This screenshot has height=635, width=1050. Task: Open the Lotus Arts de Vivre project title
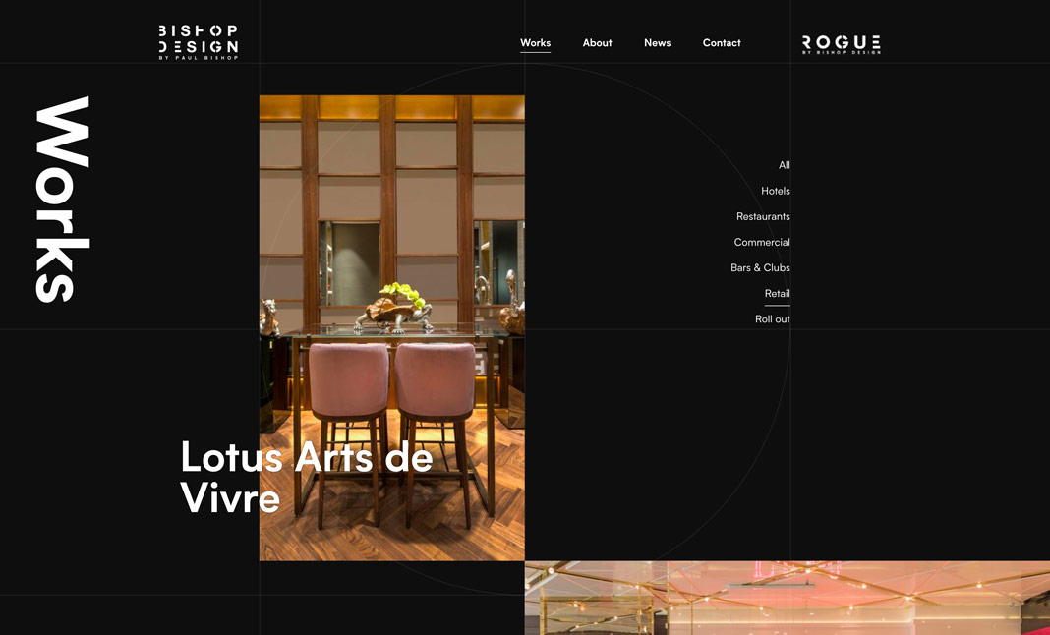[x=305, y=477]
